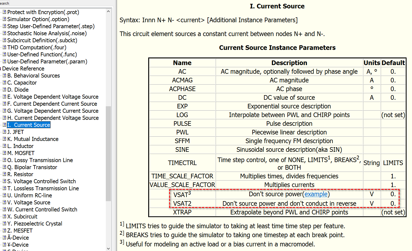Click help page icon beside 'J. JFET'
Viewport: 412px width, 251px height.
[x=4, y=132]
